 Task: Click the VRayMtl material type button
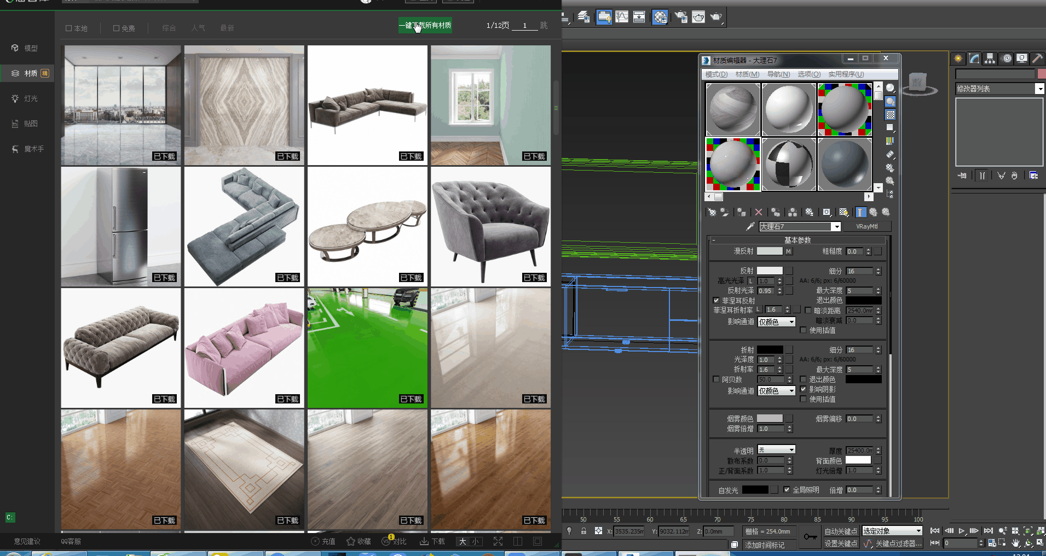click(x=866, y=226)
